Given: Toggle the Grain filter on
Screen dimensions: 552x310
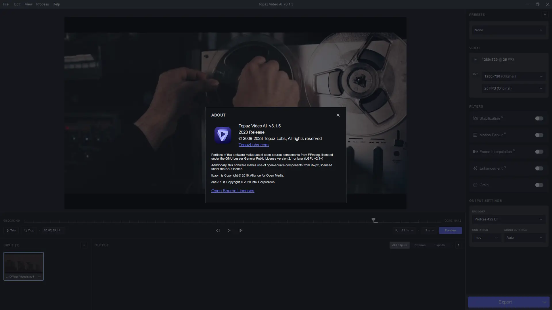Looking at the screenshot, I should pyautogui.click(x=539, y=185).
